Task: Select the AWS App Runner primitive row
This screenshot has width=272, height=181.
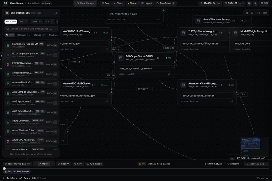Action: [31, 103]
